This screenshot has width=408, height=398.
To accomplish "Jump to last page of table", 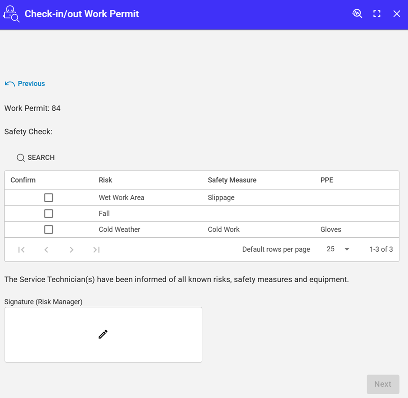I will 96,250.
